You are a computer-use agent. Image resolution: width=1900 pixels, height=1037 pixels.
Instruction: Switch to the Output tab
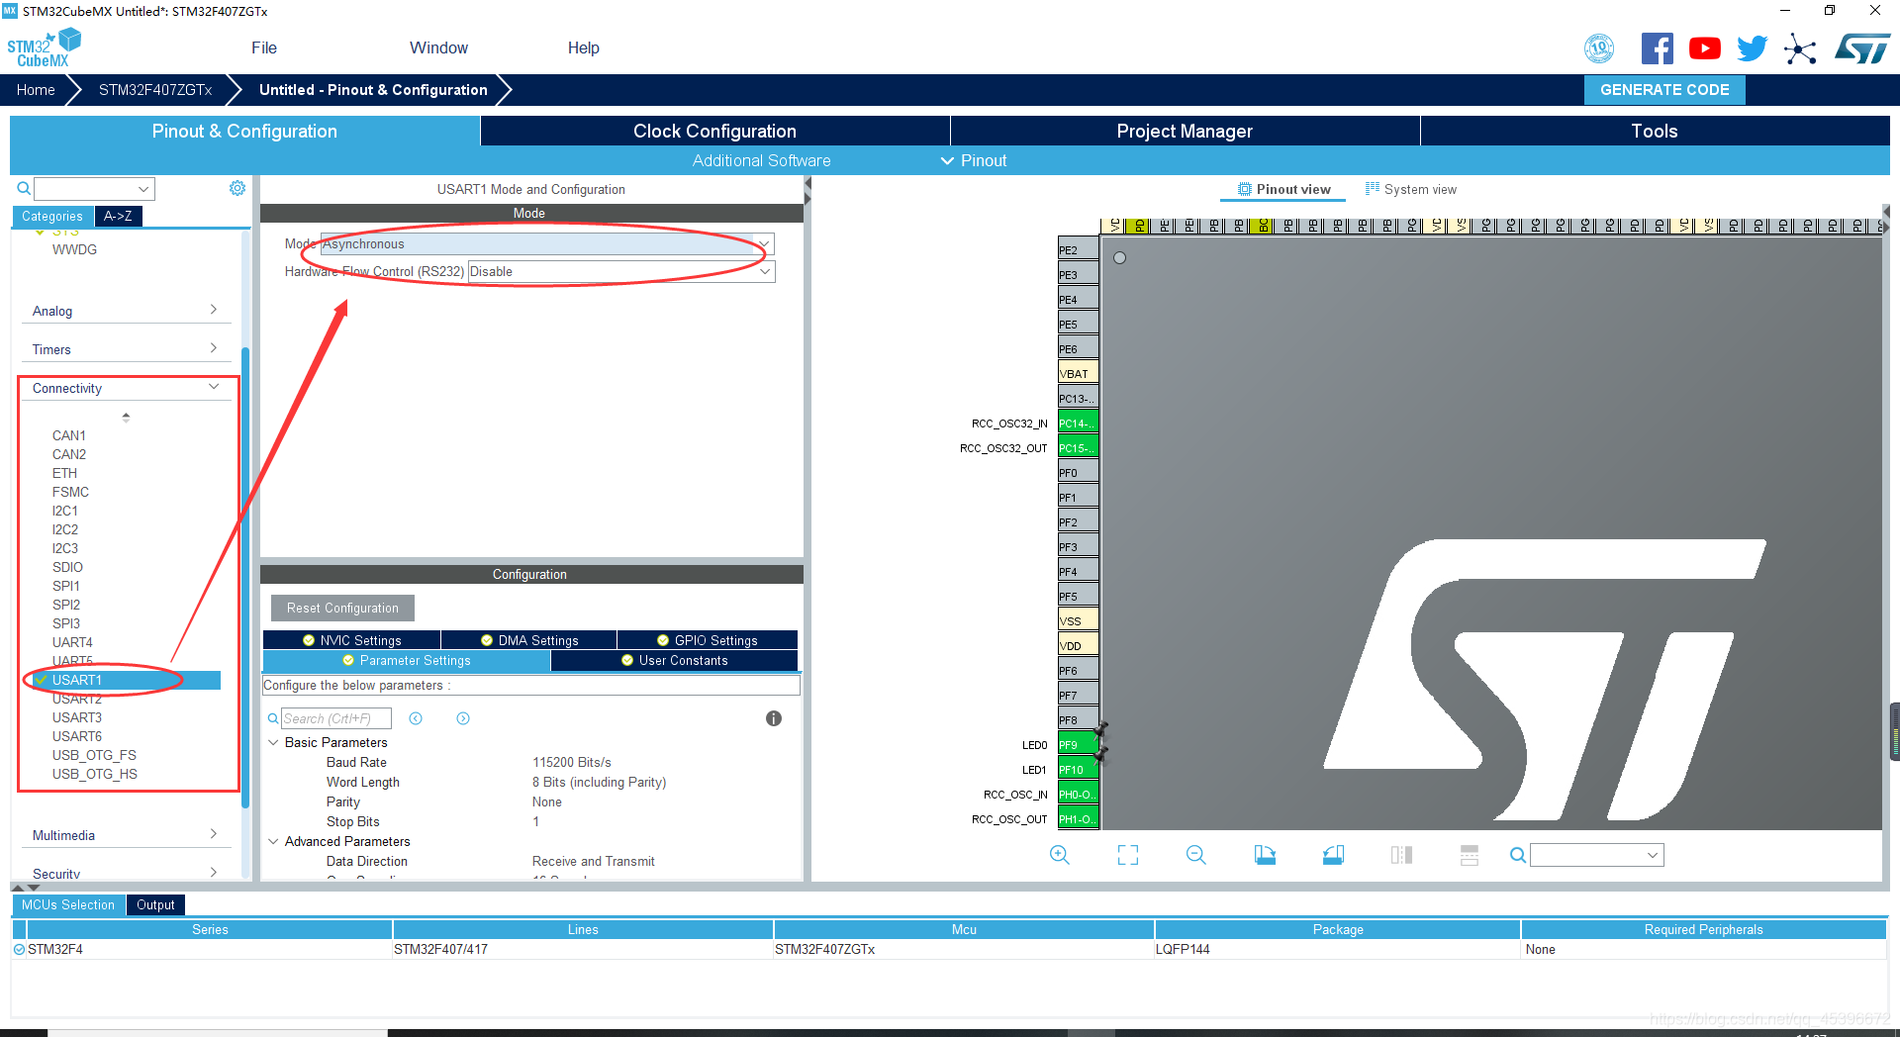[x=155, y=904]
